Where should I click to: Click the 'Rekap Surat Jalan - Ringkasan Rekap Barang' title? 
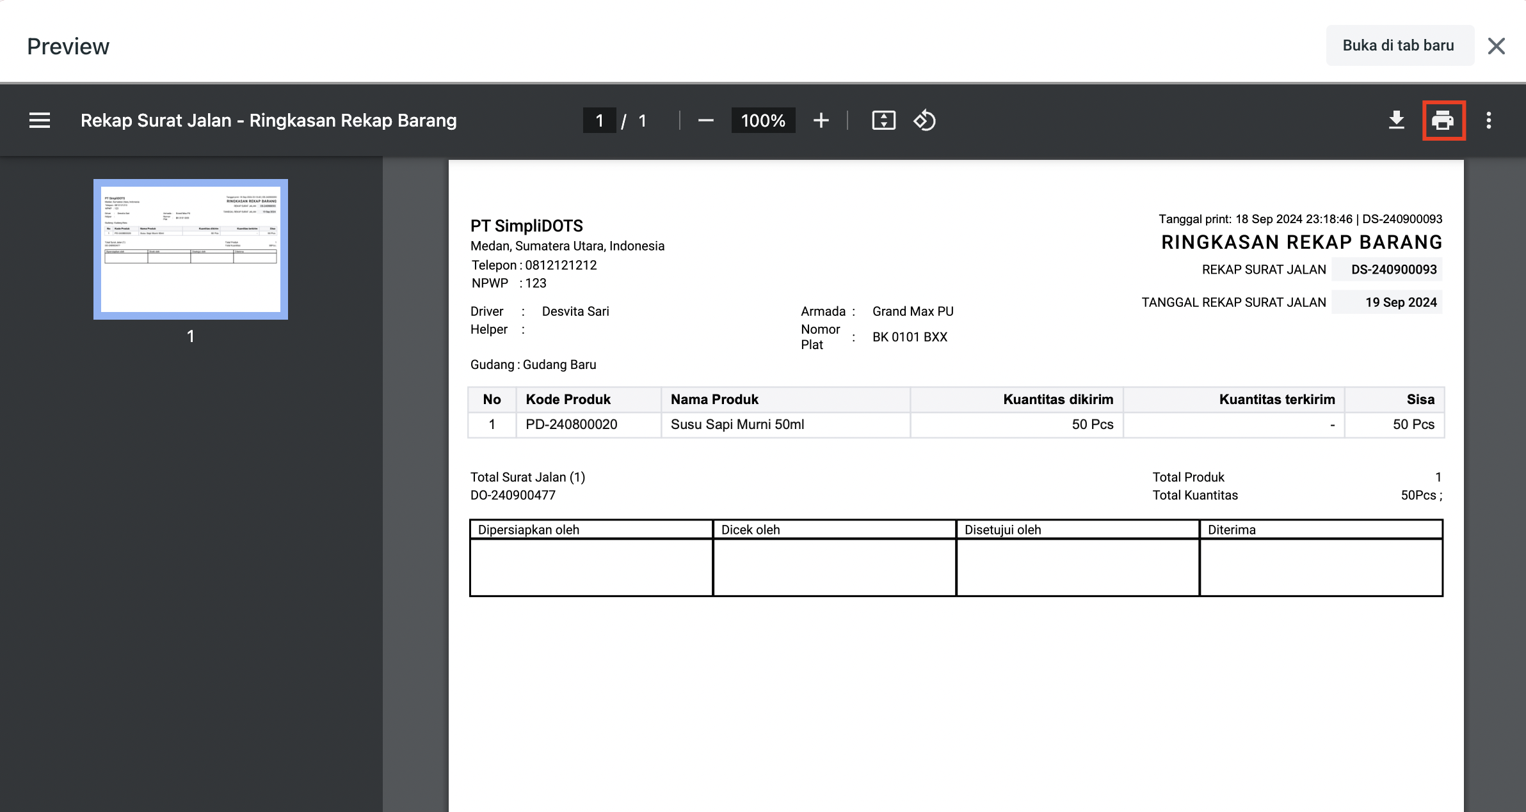pos(269,120)
